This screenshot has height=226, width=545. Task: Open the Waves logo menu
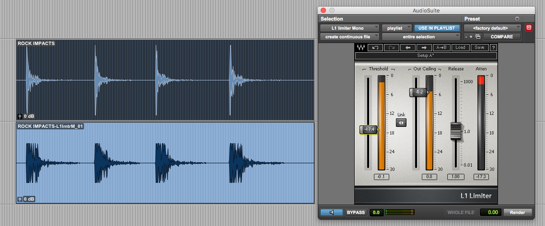pyautogui.click(x=360, y=47)
